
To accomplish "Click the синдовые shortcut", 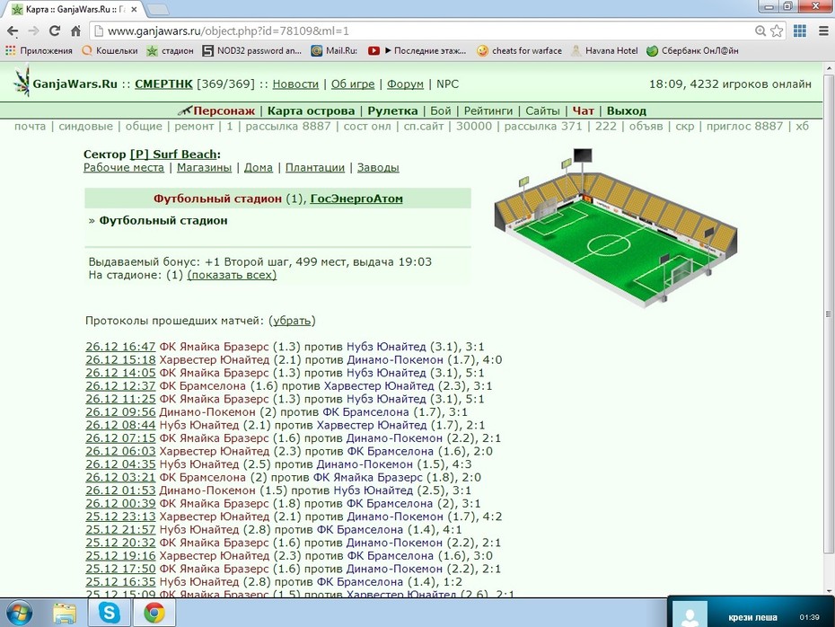I will [x=85, y=127].
